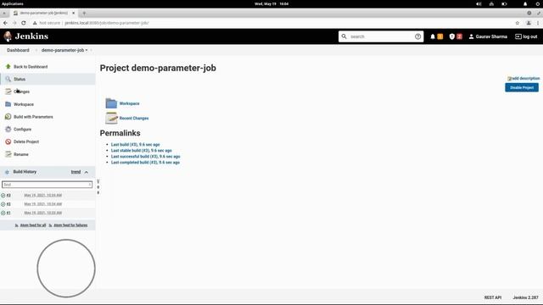Focus the Build History find filter field
The image size is (543, 305).
pos(48,185)
